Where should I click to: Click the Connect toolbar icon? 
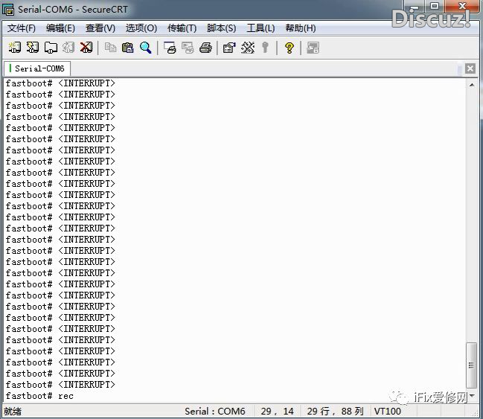[14, 48]
